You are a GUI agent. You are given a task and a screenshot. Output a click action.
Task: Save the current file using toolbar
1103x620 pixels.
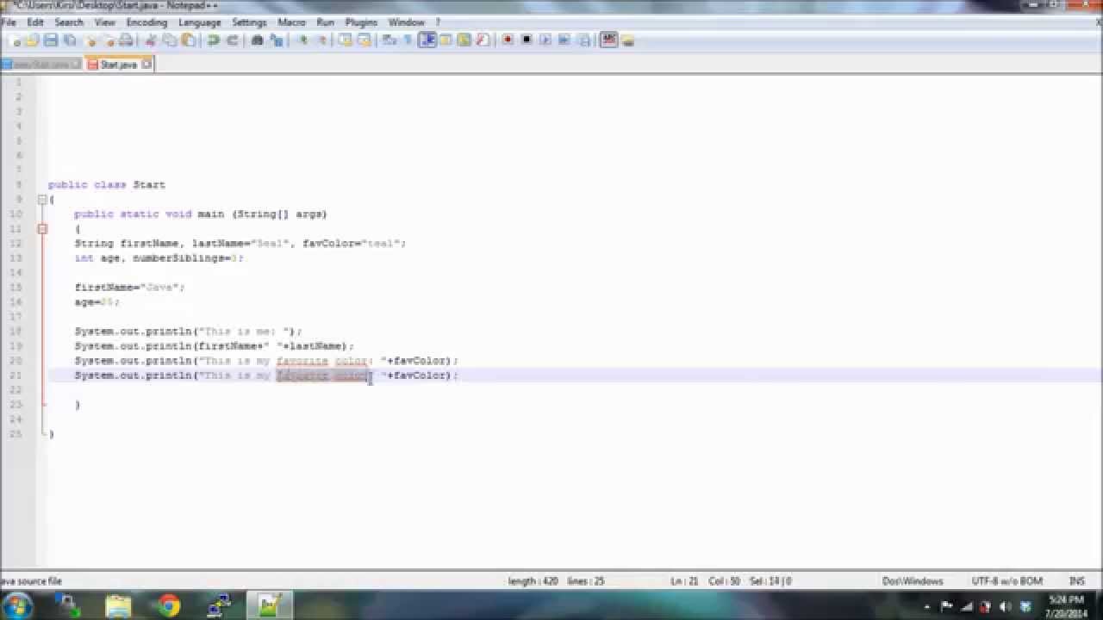(x=51, y=40)
